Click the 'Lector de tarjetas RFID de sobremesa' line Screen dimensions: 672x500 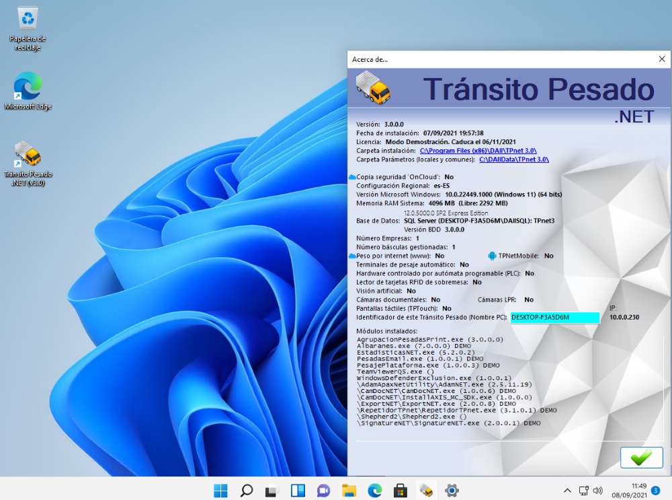pos(419,282)
